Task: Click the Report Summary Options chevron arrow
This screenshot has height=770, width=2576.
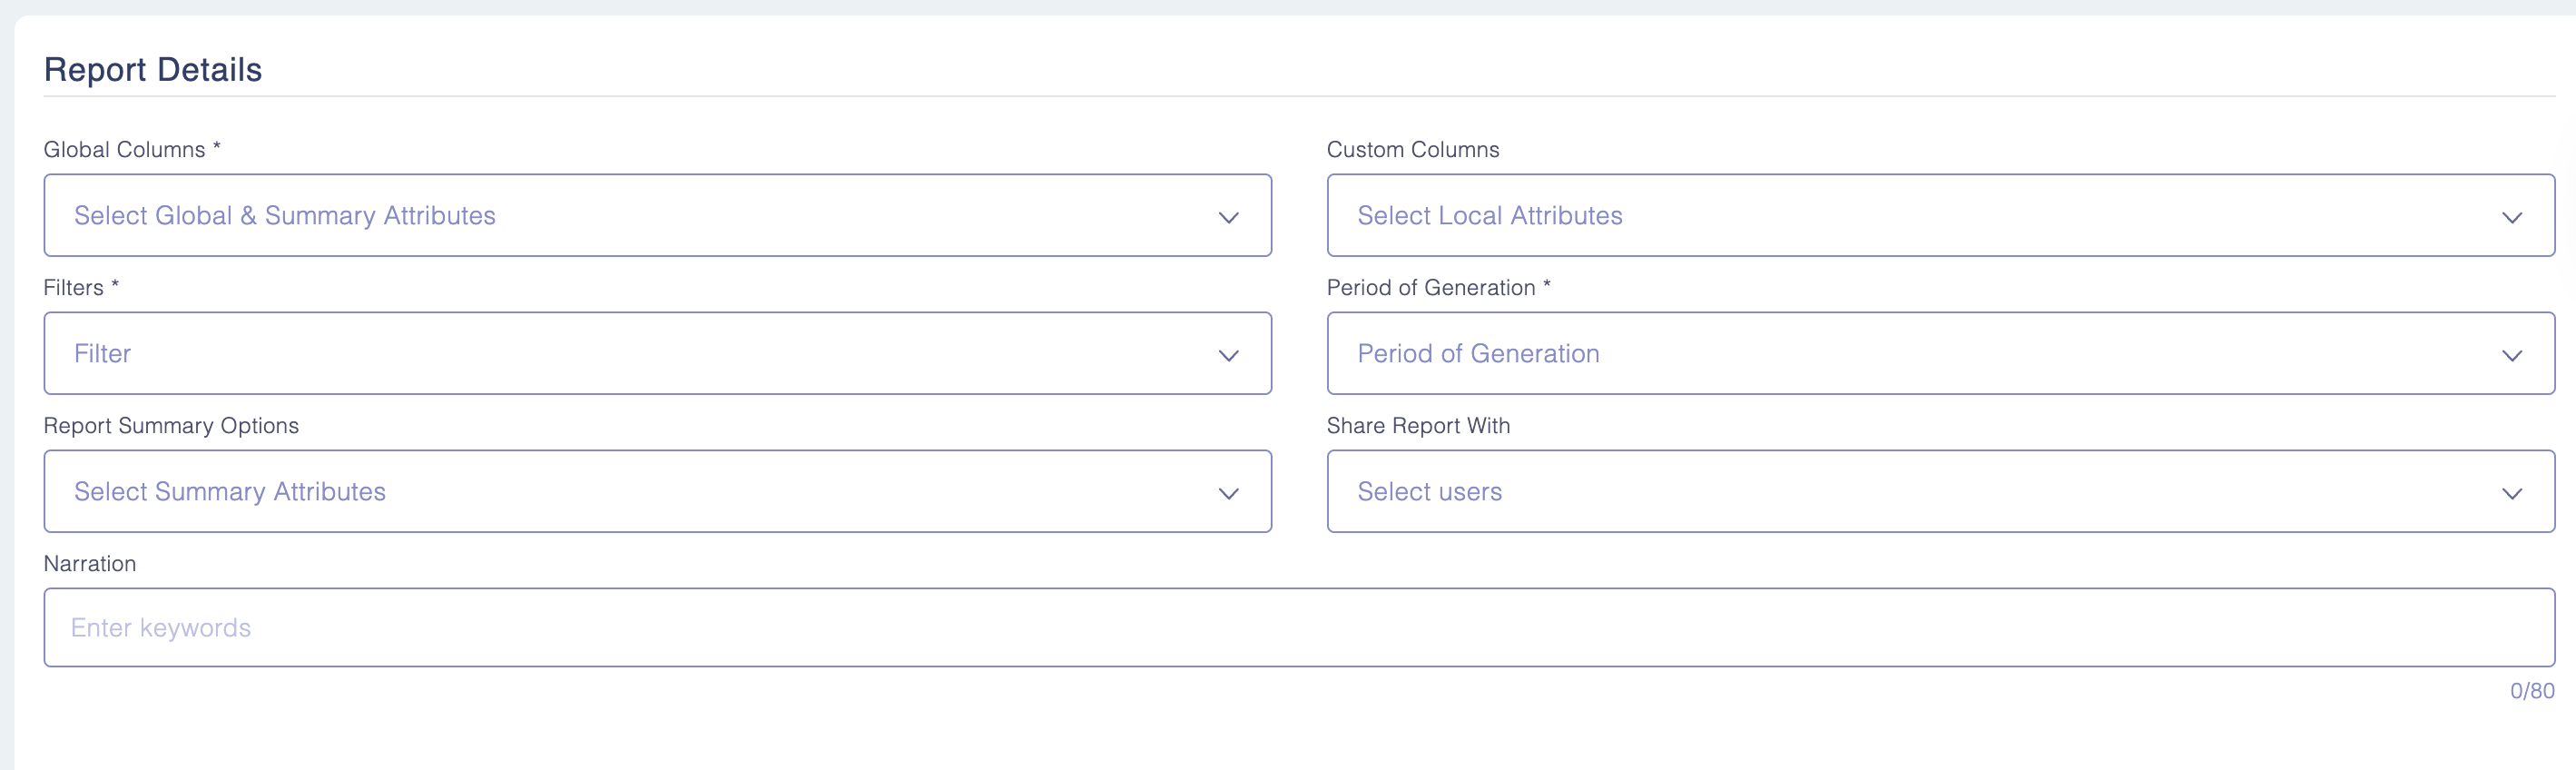Action: click(1229, 493)
